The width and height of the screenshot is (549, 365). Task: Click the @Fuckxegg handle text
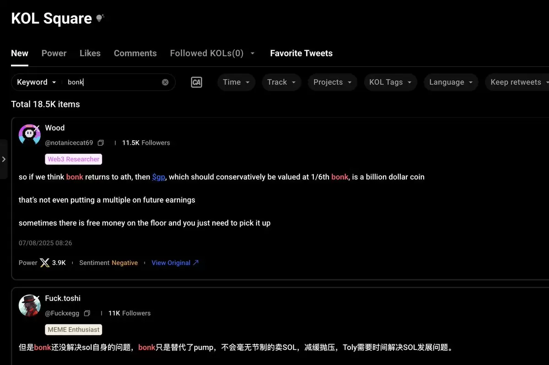pyautogui.click(x=62, y=313)
